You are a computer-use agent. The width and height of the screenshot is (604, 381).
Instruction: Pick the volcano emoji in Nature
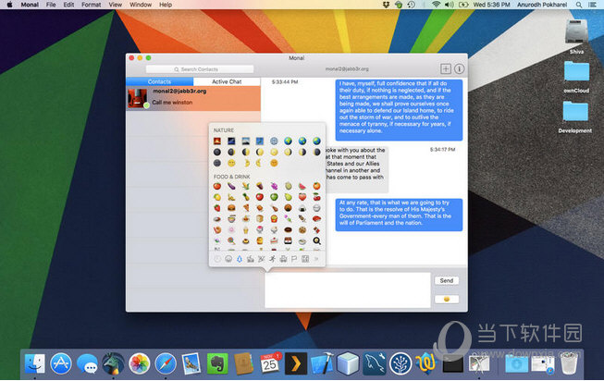click(x=217, y=141)
